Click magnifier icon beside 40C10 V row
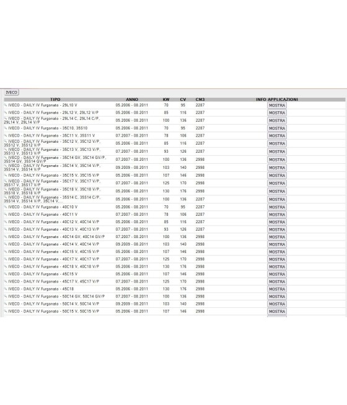 pyautogui.click(x=6, y=207)
